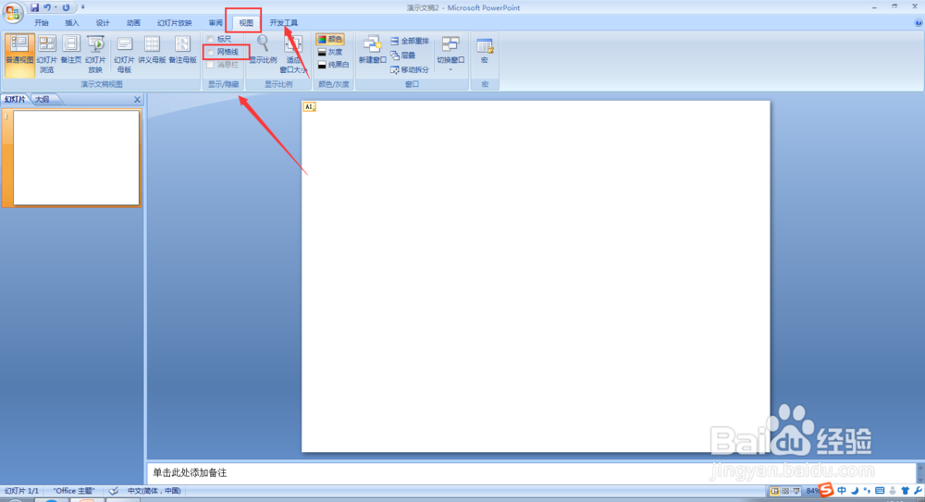Enable the 标尺 ruler checkbox
The width and height of the screenshot is (925, 502).
tap(210, 40)
